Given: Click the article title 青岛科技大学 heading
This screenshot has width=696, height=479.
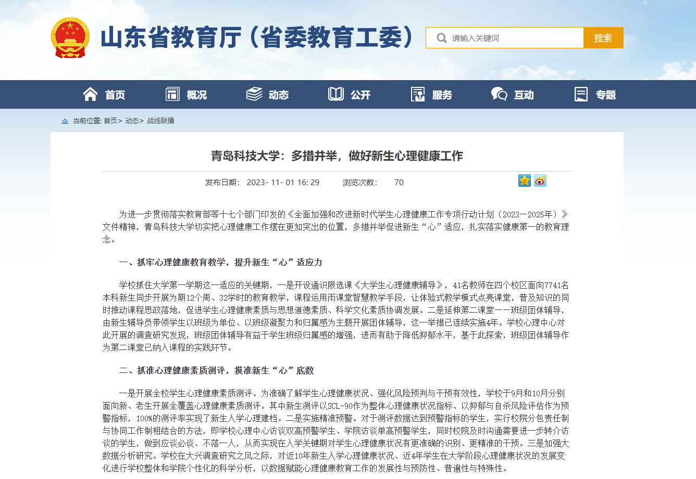Looking at the screenshot, I should [337, 156].
